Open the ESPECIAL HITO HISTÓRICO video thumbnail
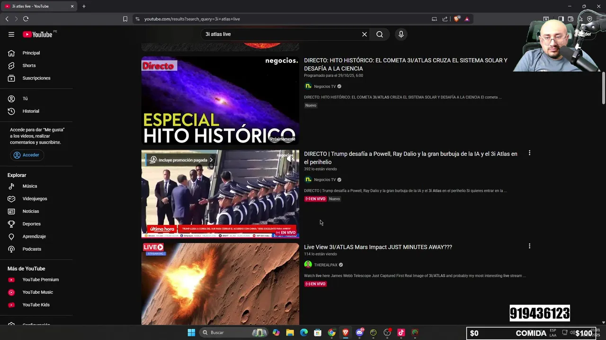 (x=220, y=101)
